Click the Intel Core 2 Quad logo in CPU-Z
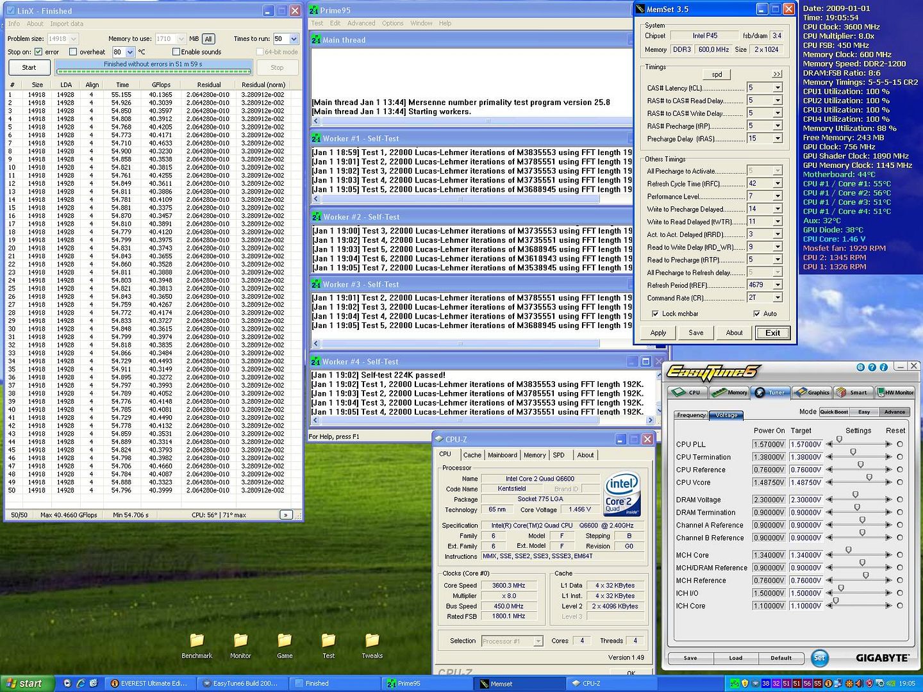The image size is (923, 692). click(x=622, y=495)
